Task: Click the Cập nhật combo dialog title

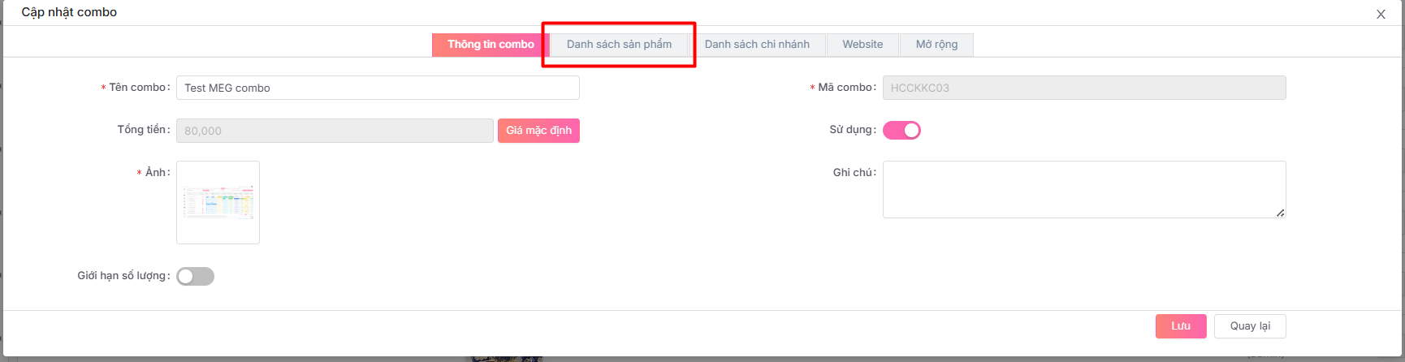Action: 69,12
